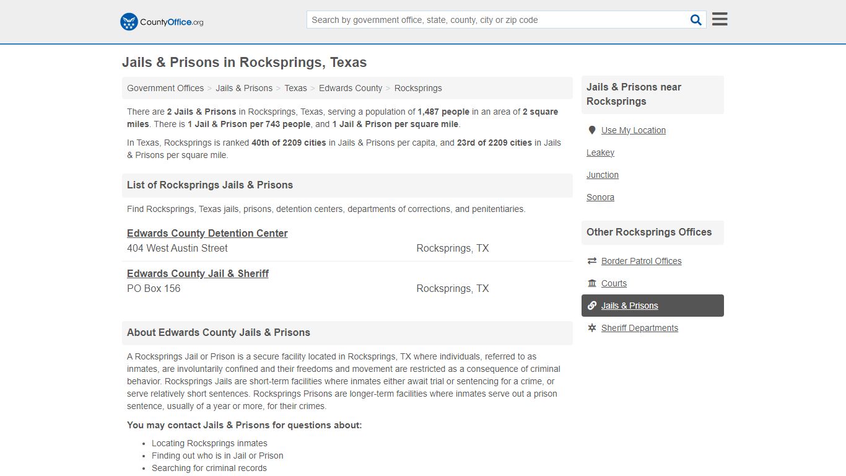
Task: Click the List of Rocksprings Jails & Prisons heading
Action: 210,185
